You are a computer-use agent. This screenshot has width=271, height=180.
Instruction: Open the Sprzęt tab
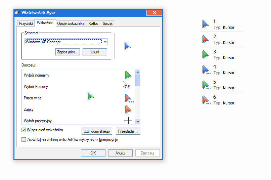(107, 24)
